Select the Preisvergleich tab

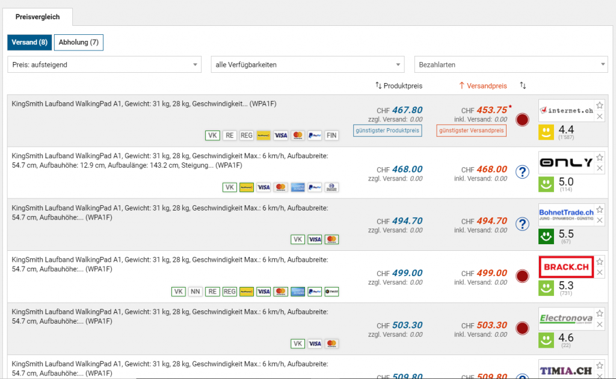pyautogui.click(x=38, y=17)
